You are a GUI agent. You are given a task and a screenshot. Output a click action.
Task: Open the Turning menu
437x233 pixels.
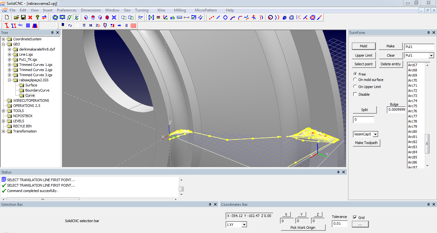click(142, 10)
